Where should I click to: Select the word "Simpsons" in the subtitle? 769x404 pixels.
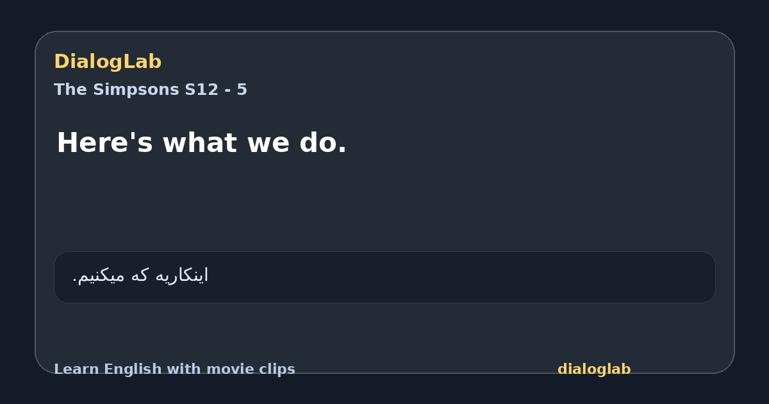tap(136, 90)
